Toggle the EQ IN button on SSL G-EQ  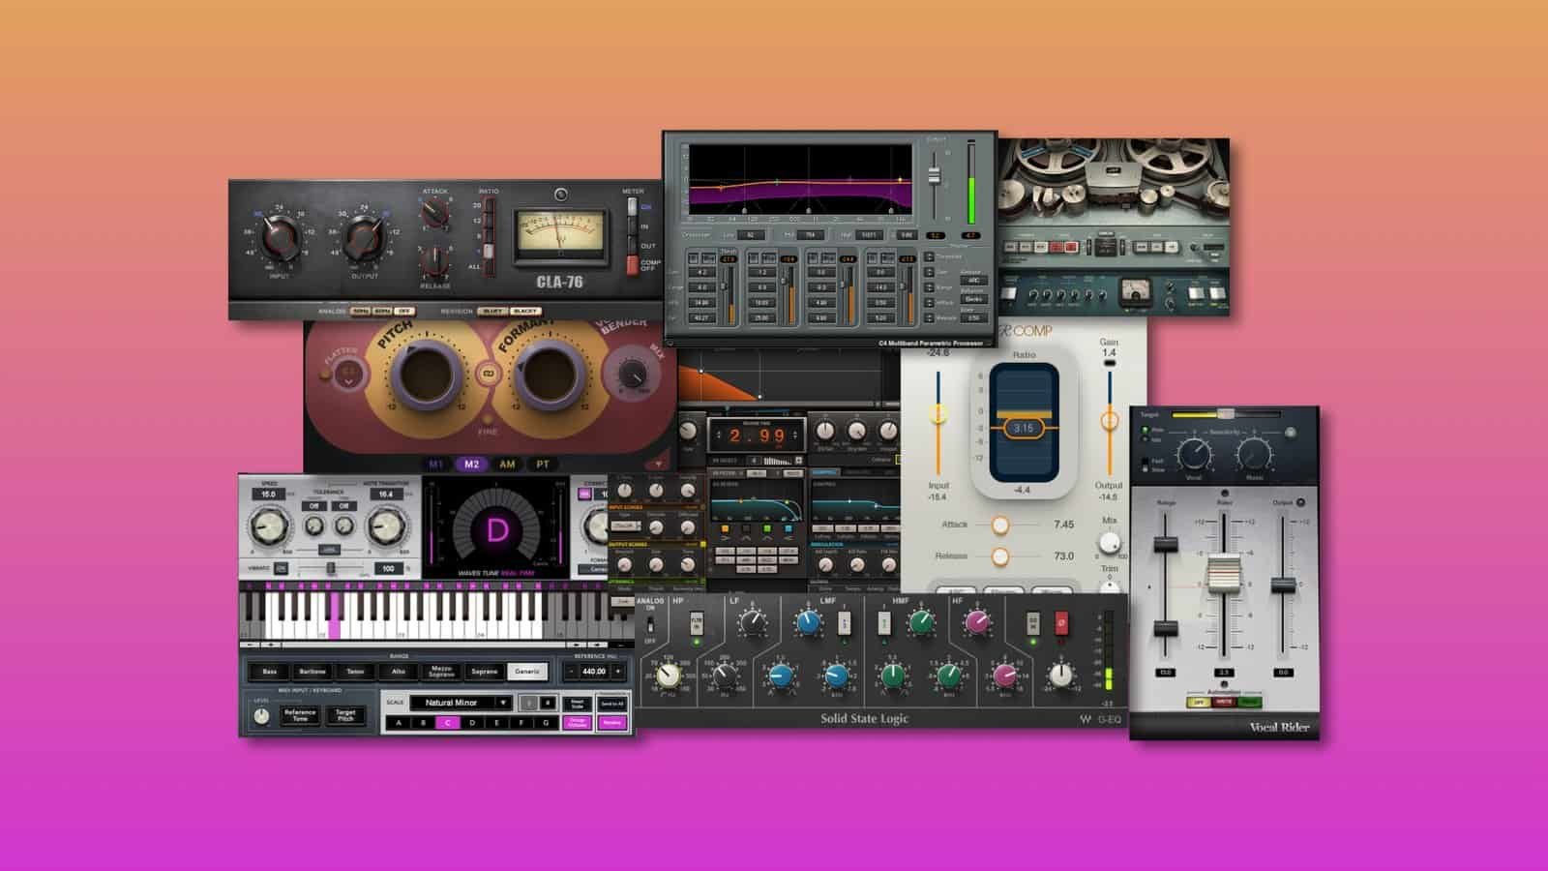coord(1032,623)
